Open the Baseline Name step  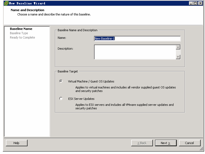pyautogui.click(x=21, y=29)
